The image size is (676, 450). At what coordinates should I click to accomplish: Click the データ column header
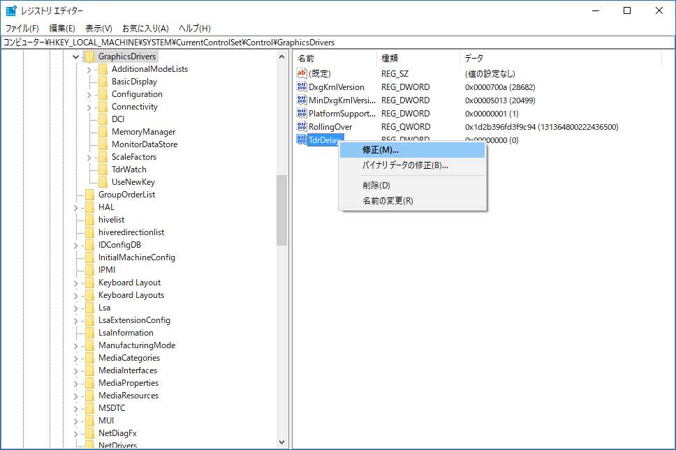click(561, 58)
